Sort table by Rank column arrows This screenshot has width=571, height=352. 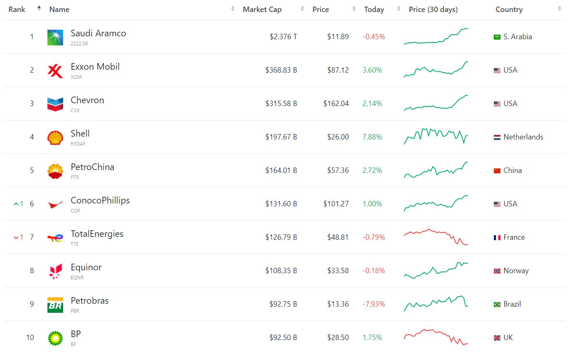(39, 9)
